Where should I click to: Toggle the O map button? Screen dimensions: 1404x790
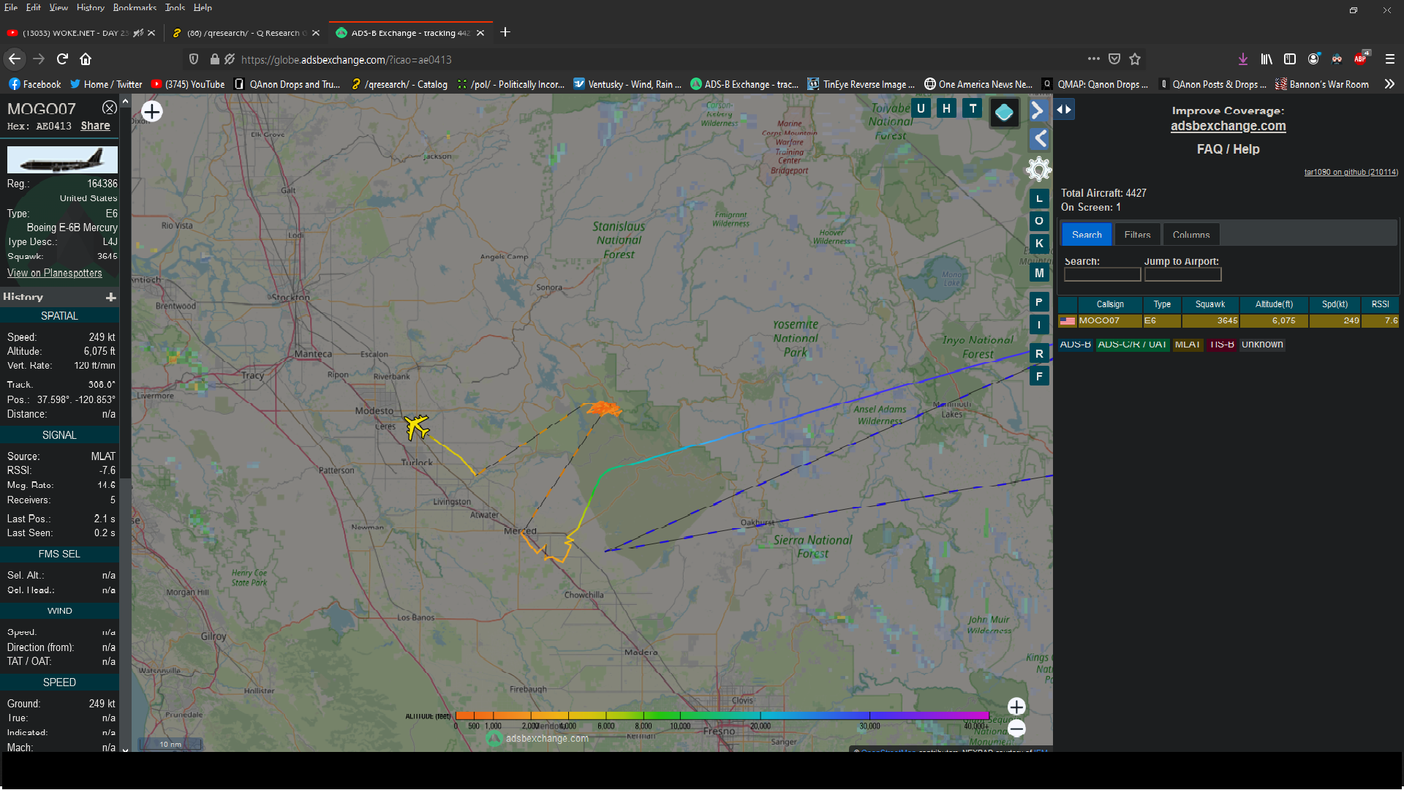[x=1039, y=221]
